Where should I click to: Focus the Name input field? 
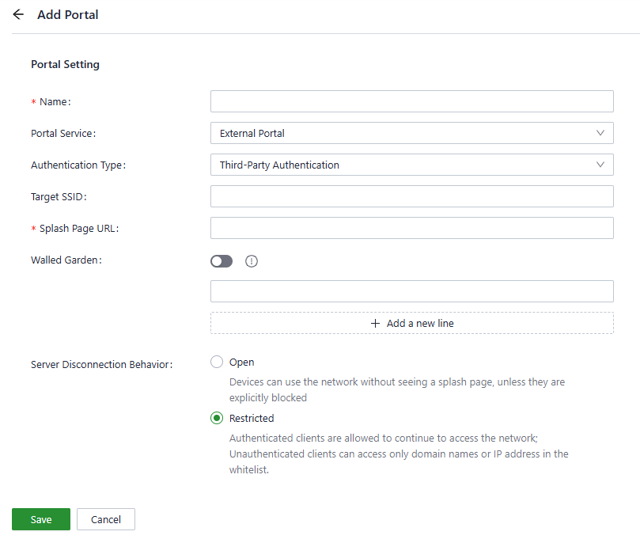tap(411, 101)
